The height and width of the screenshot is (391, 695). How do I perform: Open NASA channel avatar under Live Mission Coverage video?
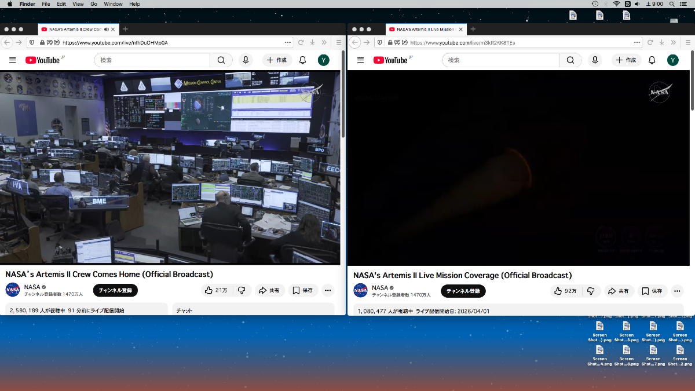click(x=360, y=290)
